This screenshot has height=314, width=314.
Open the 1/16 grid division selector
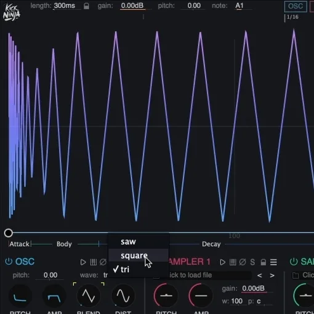click(292, 17)
